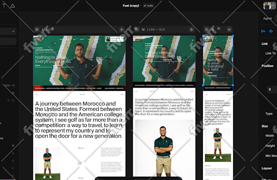Click the Layout section header
The height and width of the screenshot is (180, 277).
coord(266,168)
